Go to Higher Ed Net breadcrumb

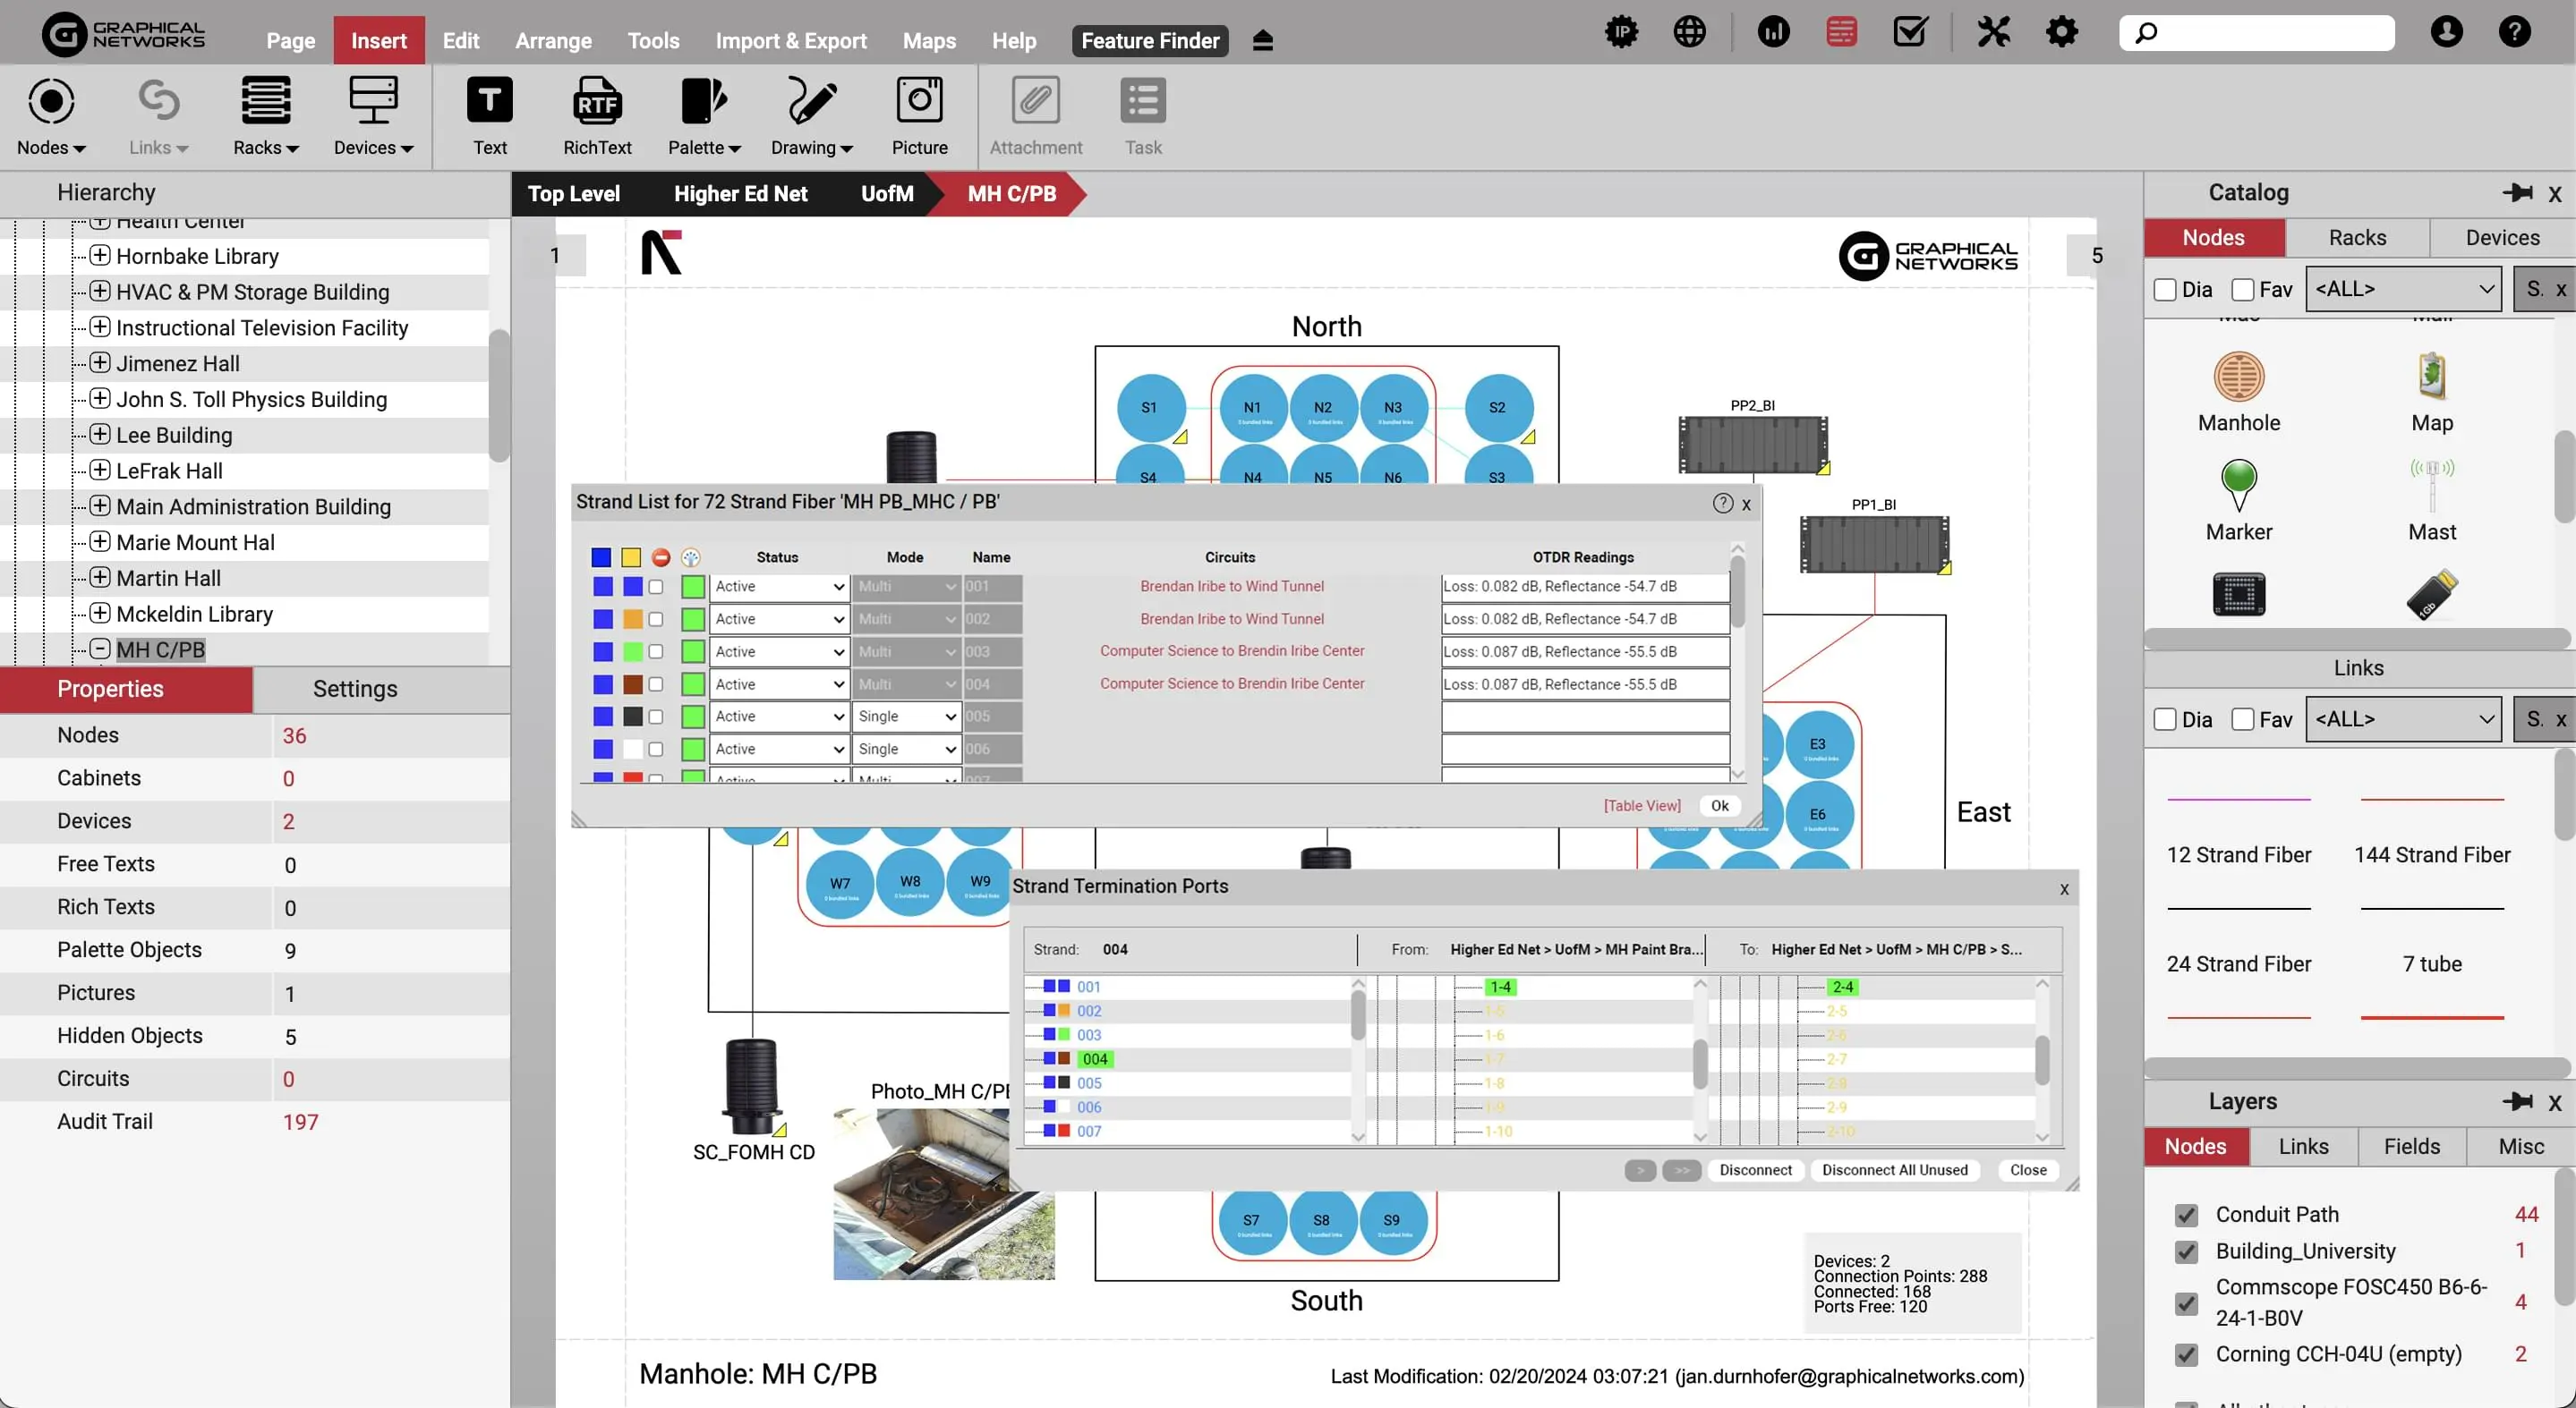click(740, 194)
